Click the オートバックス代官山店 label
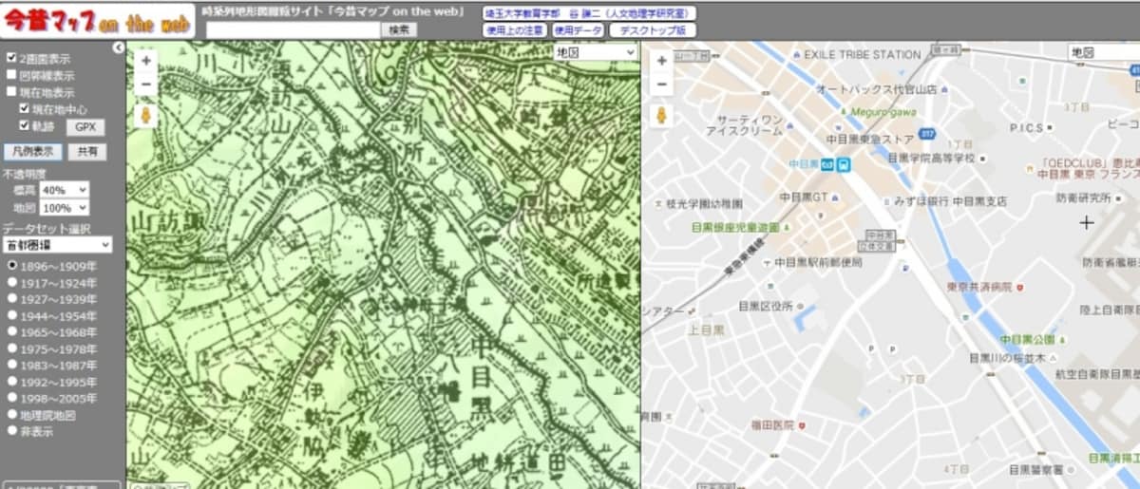 pyautogui.click(x=877, y=88)
